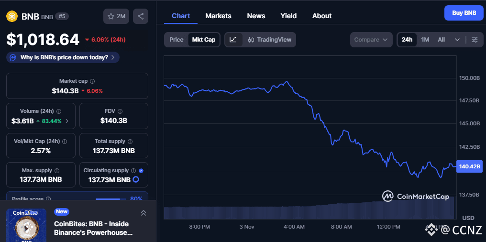The height and width of the screenshot is (242, 486).
Task: Click the Max. supply info icon
Action: point(57,171)
